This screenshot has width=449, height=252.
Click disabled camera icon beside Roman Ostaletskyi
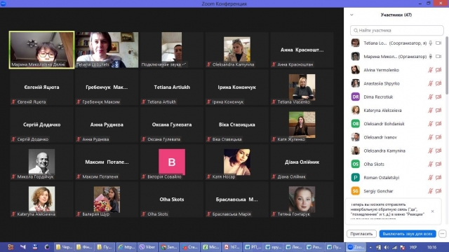coord(438,177)
